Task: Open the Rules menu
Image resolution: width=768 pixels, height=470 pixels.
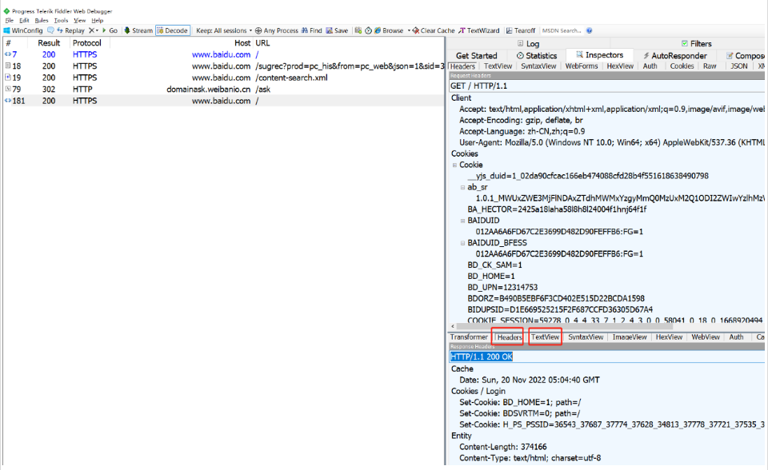Action: (42, 21)
